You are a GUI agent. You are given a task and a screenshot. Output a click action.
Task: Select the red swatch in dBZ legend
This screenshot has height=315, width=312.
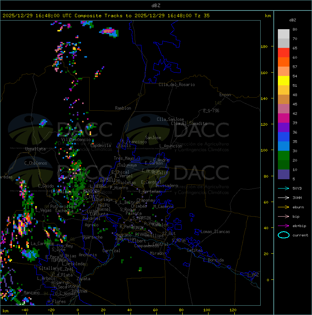click(283, 52)
